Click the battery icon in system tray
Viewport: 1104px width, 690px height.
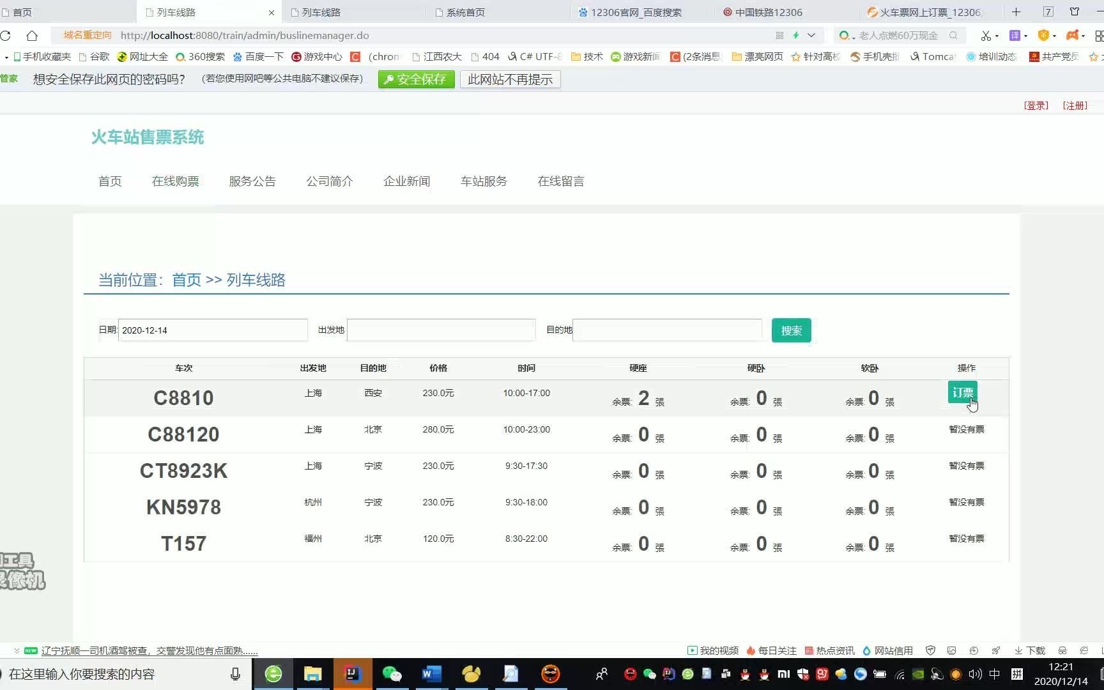tap(880, 674)
